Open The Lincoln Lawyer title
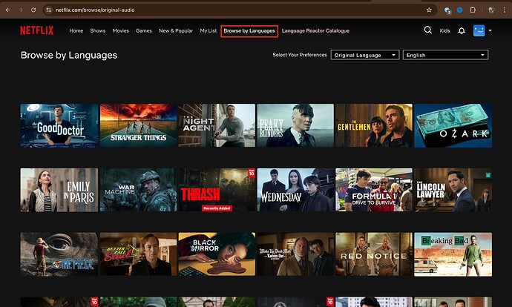The image size is (512, 307). click(453, 190)
